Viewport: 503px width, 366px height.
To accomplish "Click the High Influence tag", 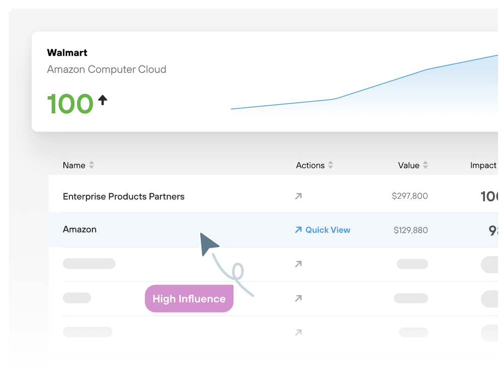I will tap(189, 299).
